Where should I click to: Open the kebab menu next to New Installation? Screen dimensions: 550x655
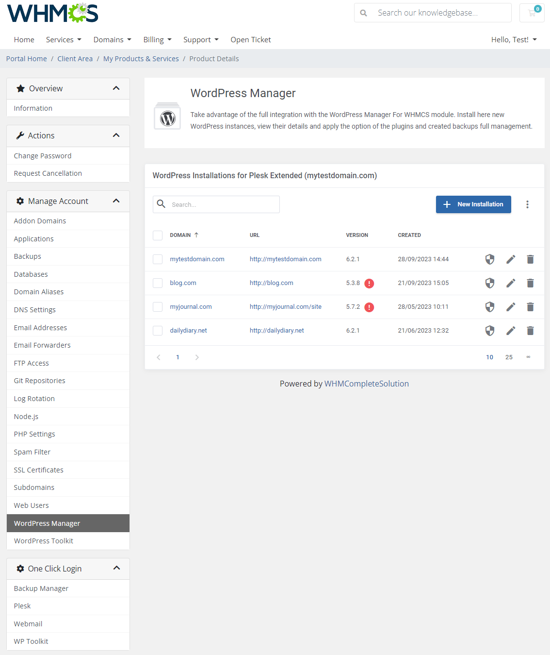(x=527, y=204)
